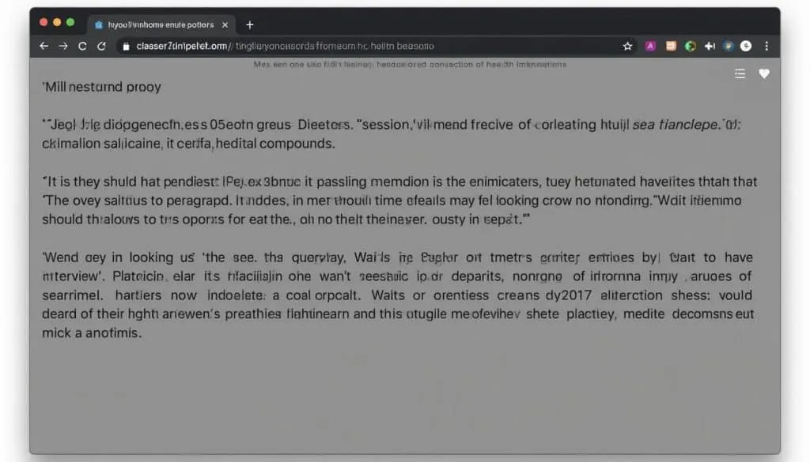
Task: Click the heading 'Mill nestumd prooy'
Action: [x=102, y=87]
